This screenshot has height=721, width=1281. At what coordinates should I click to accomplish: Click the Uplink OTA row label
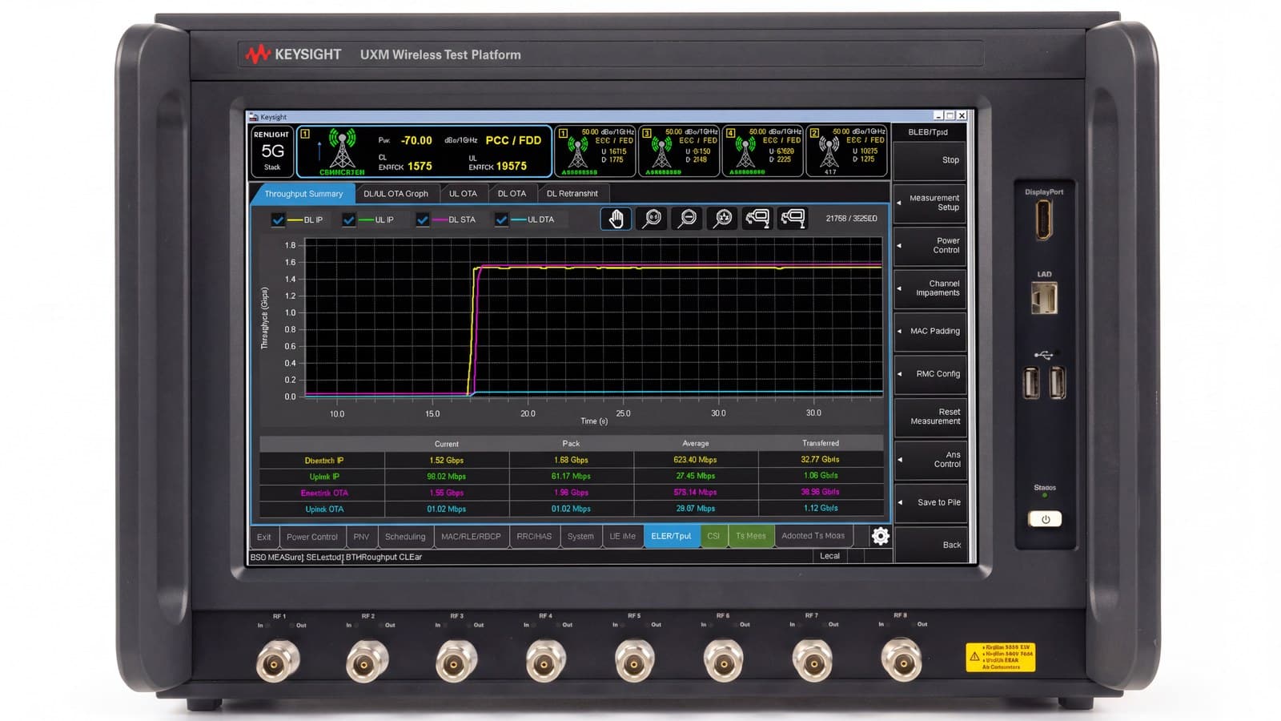[x=324, y=510]
